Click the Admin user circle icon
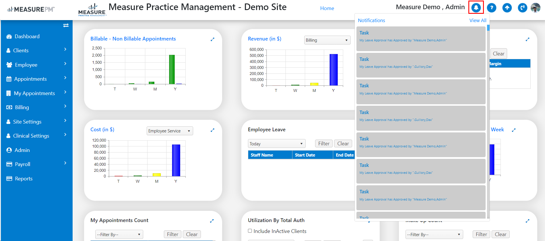Screen dimensions: 545x241 (x=9, y=150)
